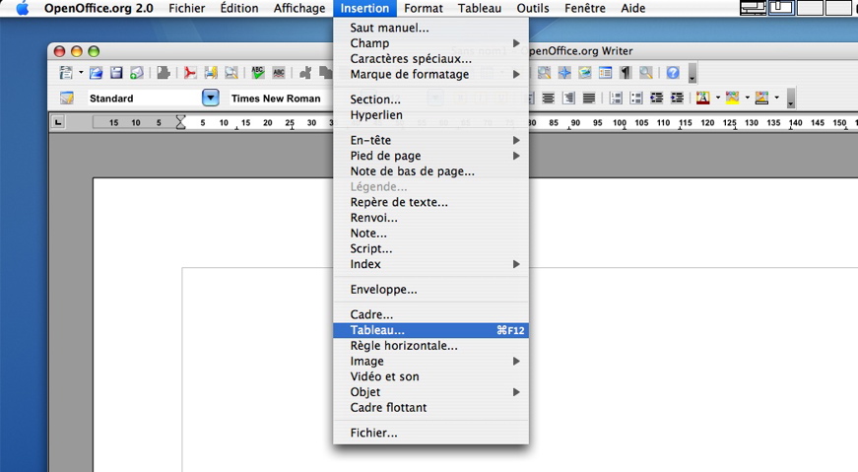Choose Fichier... at bottom of Insertion menu
858x472 pixels.
click(431, 433)
